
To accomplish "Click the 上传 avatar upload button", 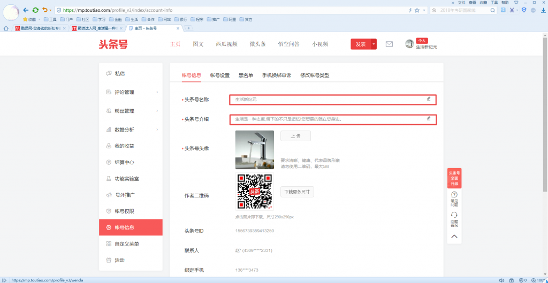I will point(295,136).
